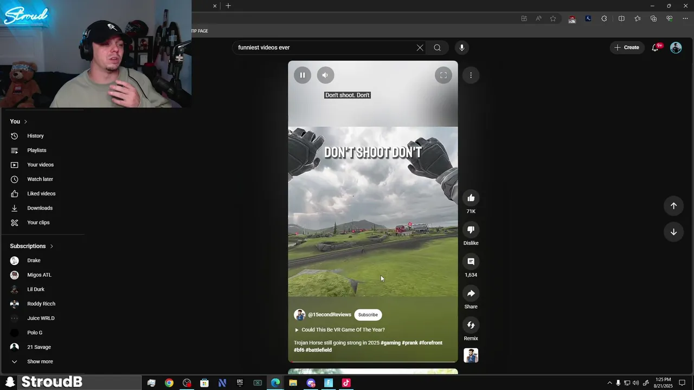Toggle browser split screen

(x=621, y=18)
